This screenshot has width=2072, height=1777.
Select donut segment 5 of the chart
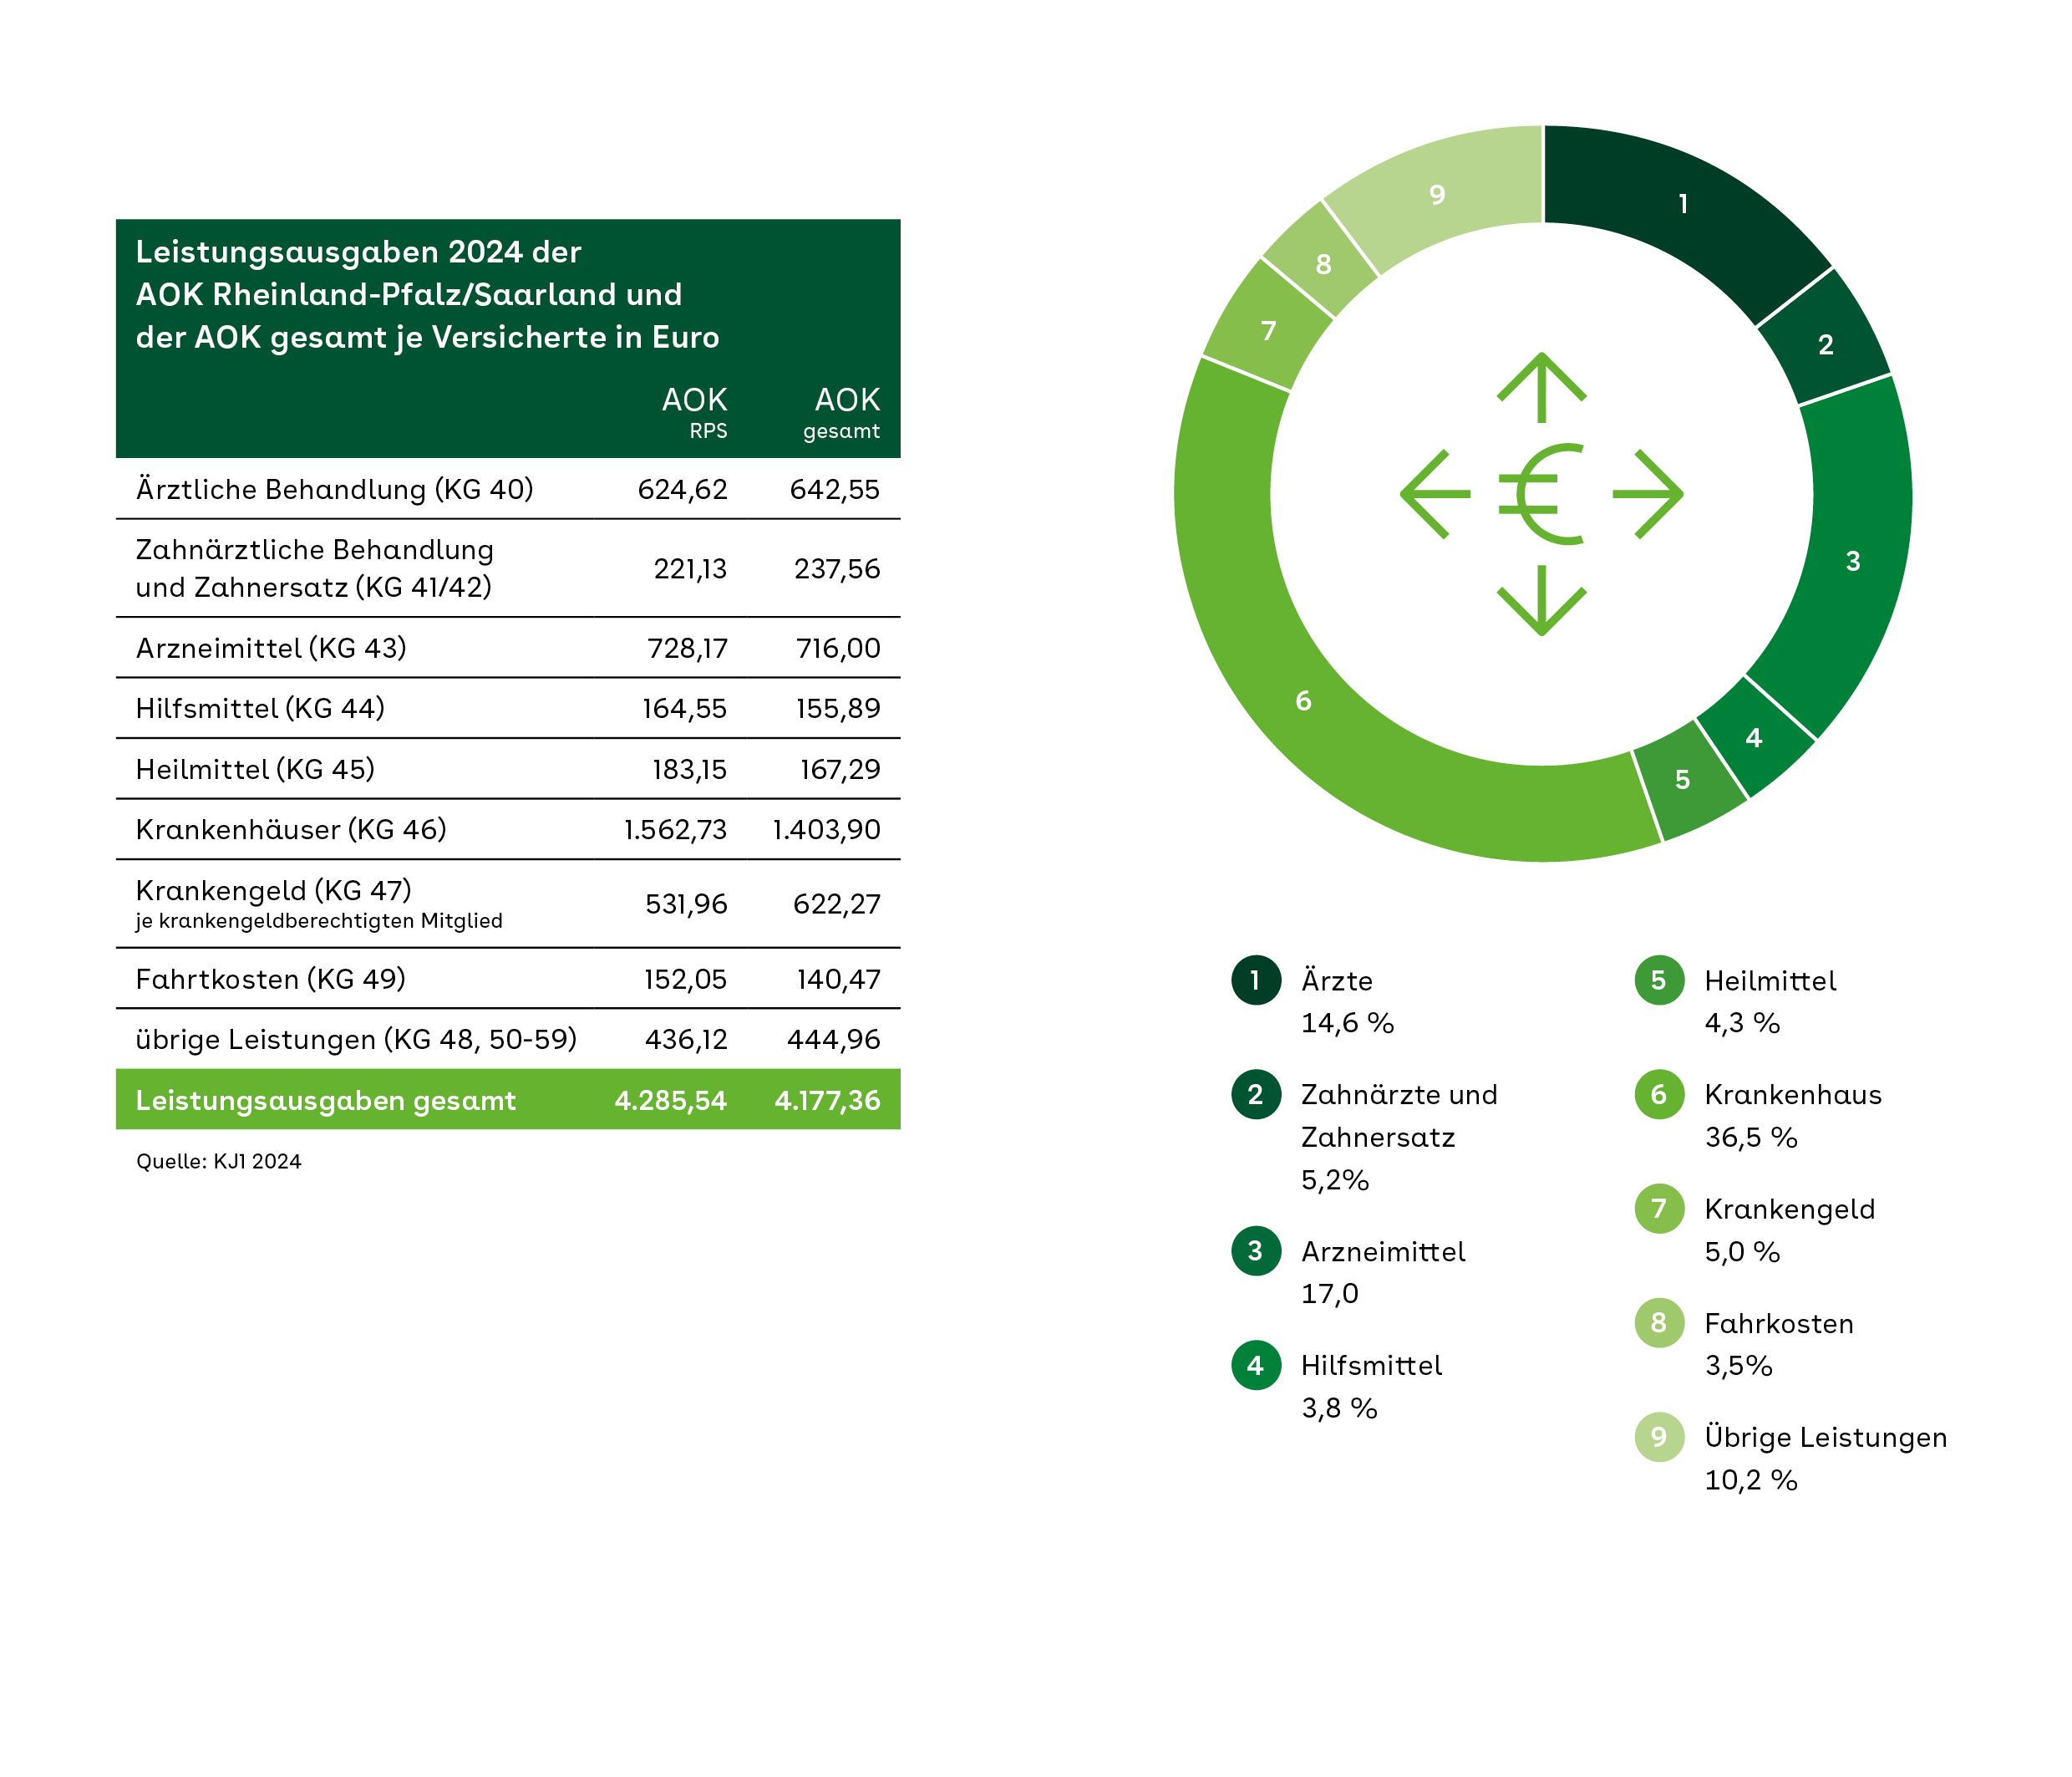point(1683,780)
